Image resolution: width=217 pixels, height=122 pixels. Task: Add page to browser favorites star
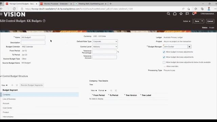(x=189, y=9)
